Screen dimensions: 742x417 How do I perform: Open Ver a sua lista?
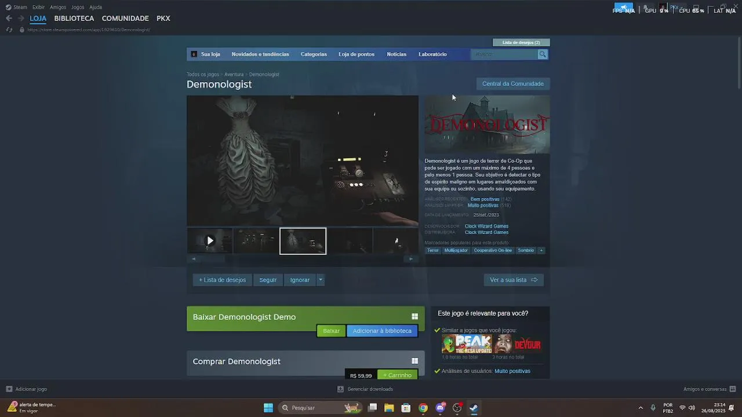click(514, 280)
